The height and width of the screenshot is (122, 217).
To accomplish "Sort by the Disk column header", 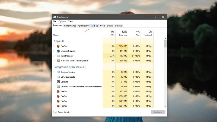I will 135,33.
